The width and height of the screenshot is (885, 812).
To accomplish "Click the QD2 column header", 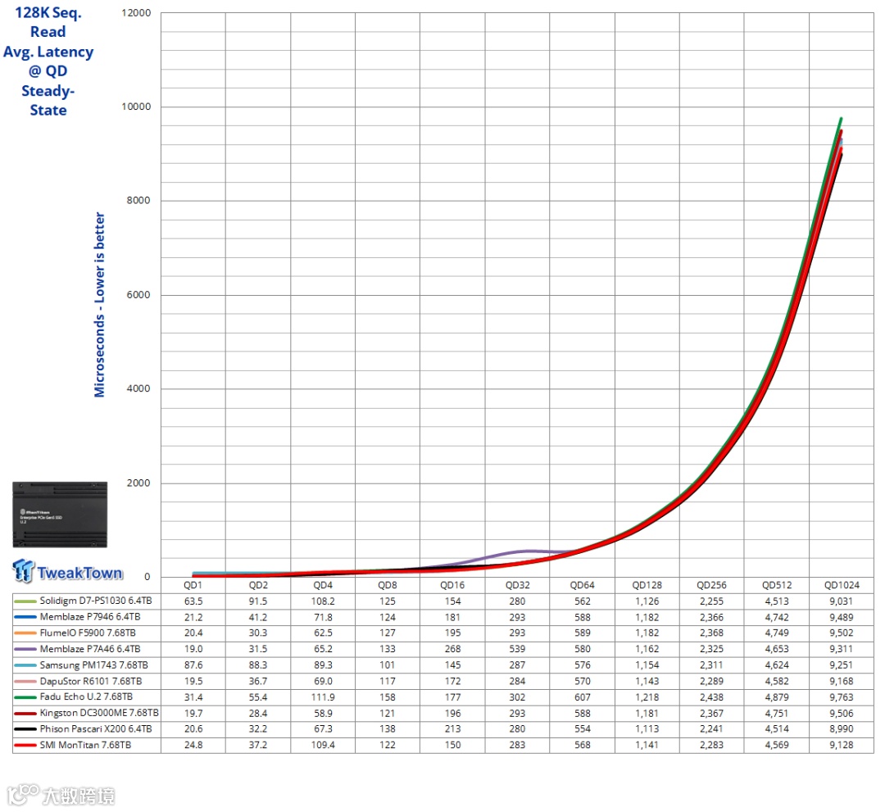I will [258, 585].
